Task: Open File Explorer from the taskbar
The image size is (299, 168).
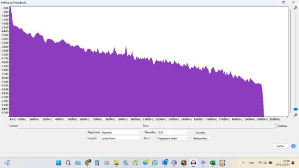Action: pos(116,163)
